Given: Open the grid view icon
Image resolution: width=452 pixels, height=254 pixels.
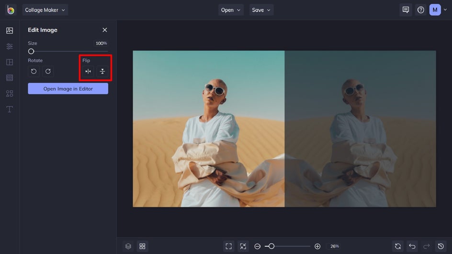Looking at the screenshot, I should click(x=142, y=246).
